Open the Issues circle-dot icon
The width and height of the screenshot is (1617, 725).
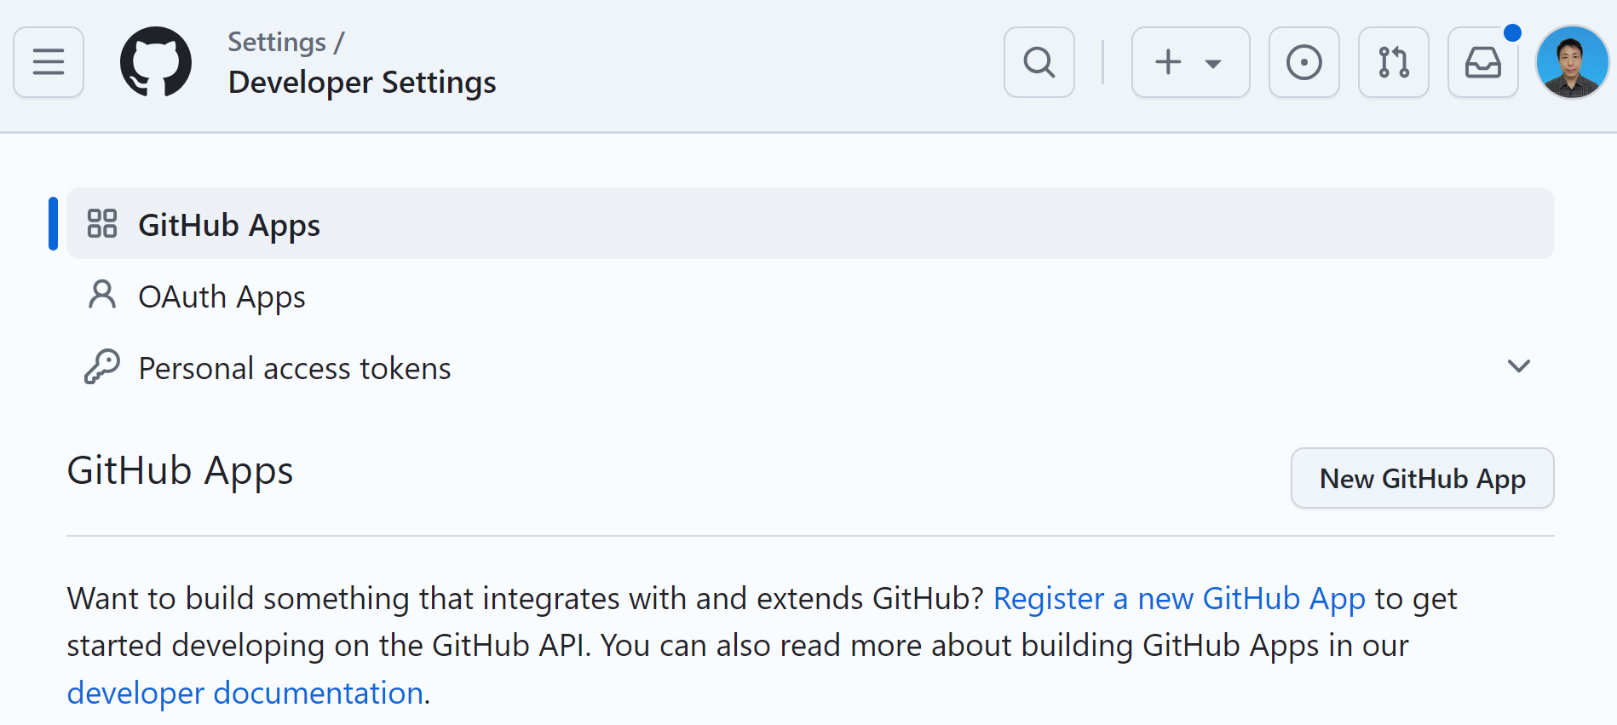tap(1303, 62)
